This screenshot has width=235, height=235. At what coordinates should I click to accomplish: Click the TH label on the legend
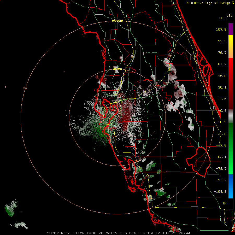(224, 203)
